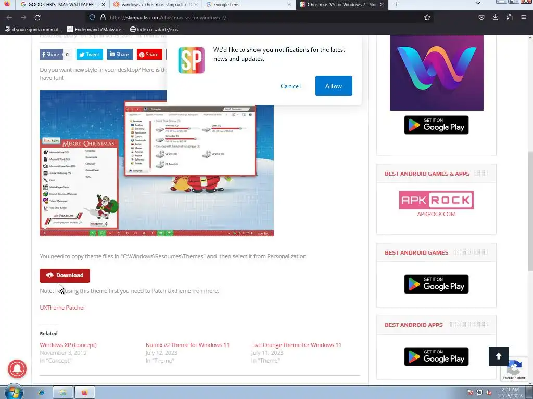Click the address bar URL field
This screenshot has height=399, width=533.
pyautogui.click(x=258, y=17)
